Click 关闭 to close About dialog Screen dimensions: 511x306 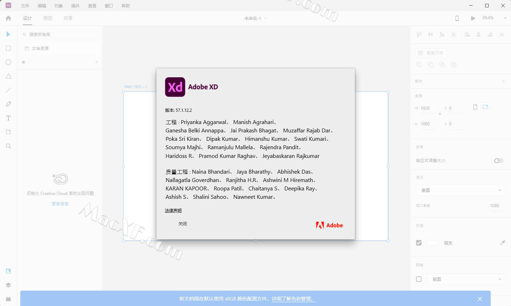(x=183, y=224)
